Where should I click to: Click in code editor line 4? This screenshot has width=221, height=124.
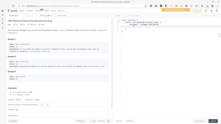[171, 27]
